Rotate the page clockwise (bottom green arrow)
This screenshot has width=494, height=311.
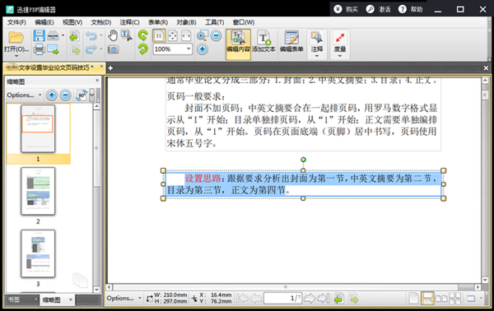[143, 49]
